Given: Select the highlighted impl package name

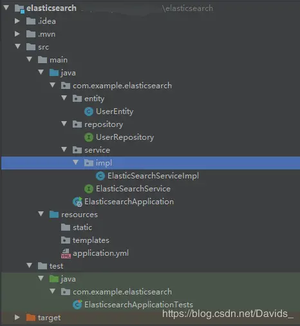Looking at the screenshot, I should 104,163.
